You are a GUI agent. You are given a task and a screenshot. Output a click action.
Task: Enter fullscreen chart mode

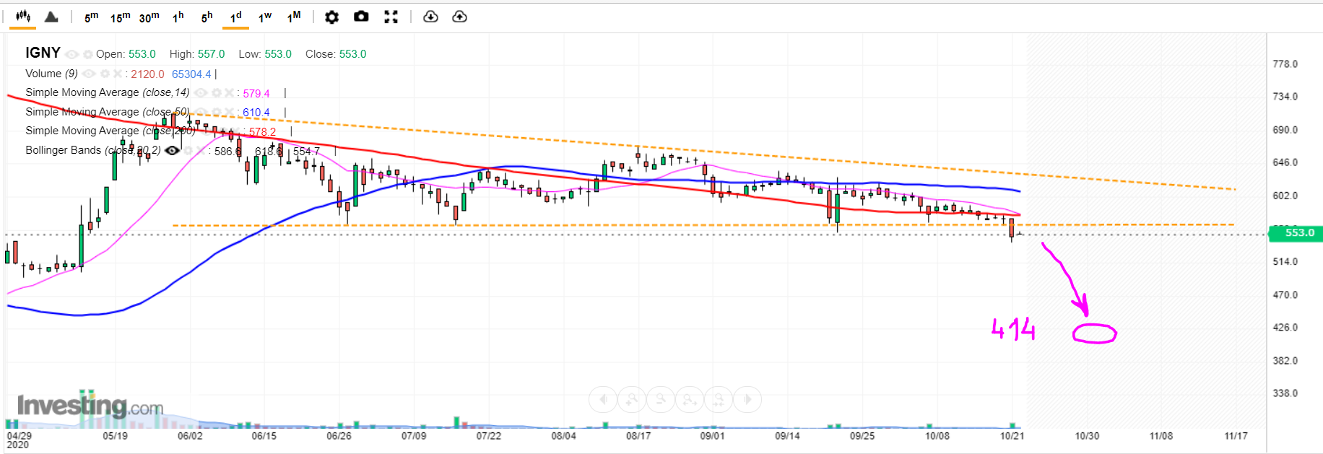tap(391, 17)
